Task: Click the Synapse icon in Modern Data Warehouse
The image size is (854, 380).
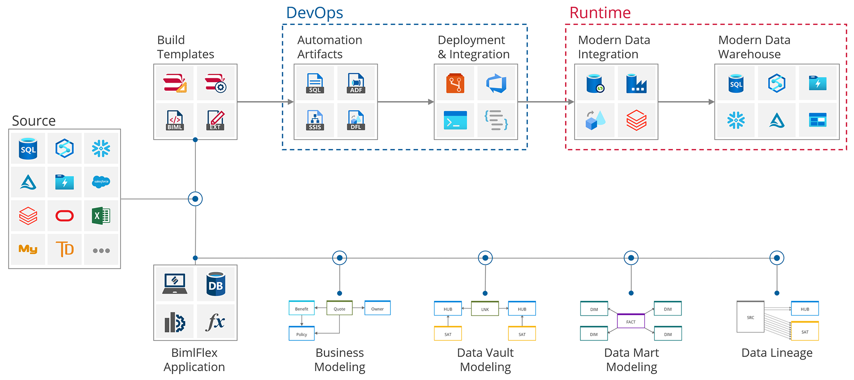Action: pos(777,83)
